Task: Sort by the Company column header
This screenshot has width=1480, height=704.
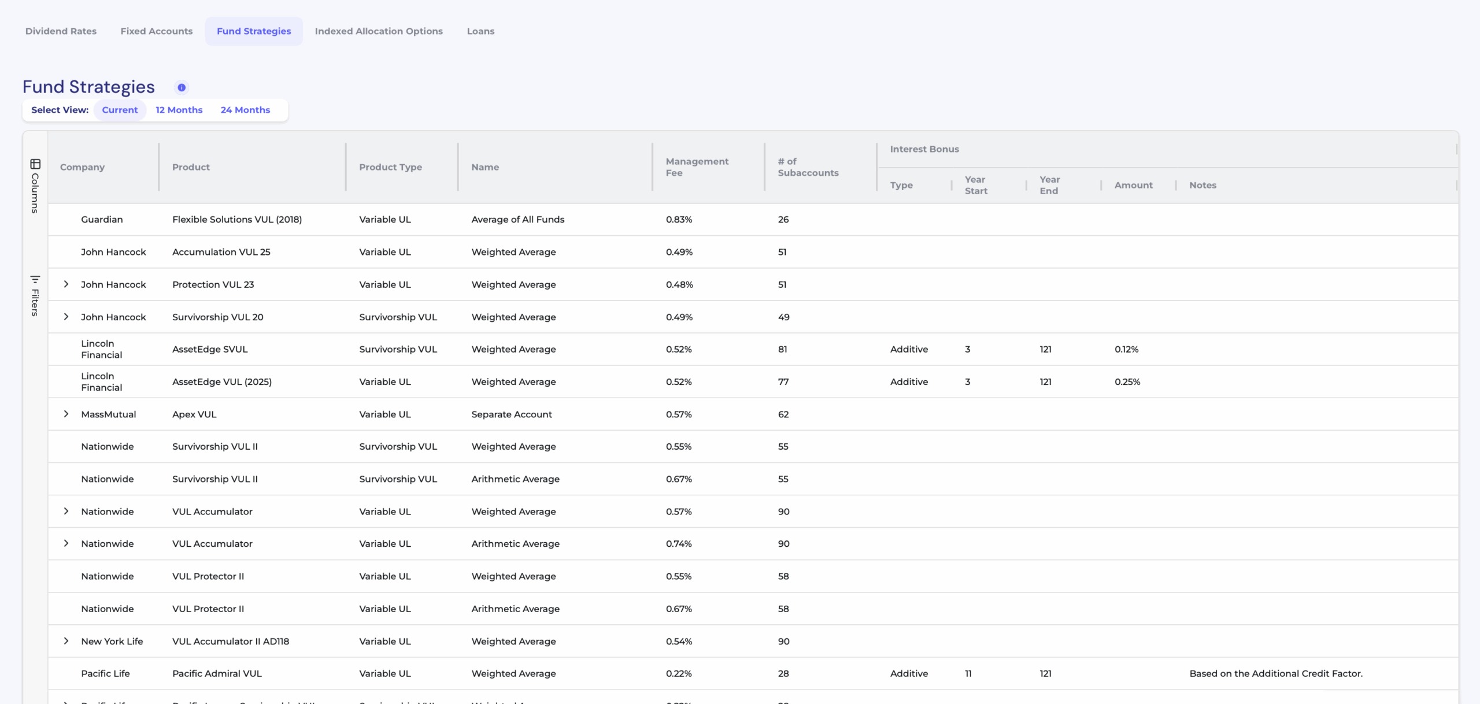Action: (83, 167)
